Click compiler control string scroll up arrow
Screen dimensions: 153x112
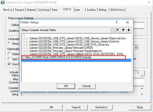point(142,89)
